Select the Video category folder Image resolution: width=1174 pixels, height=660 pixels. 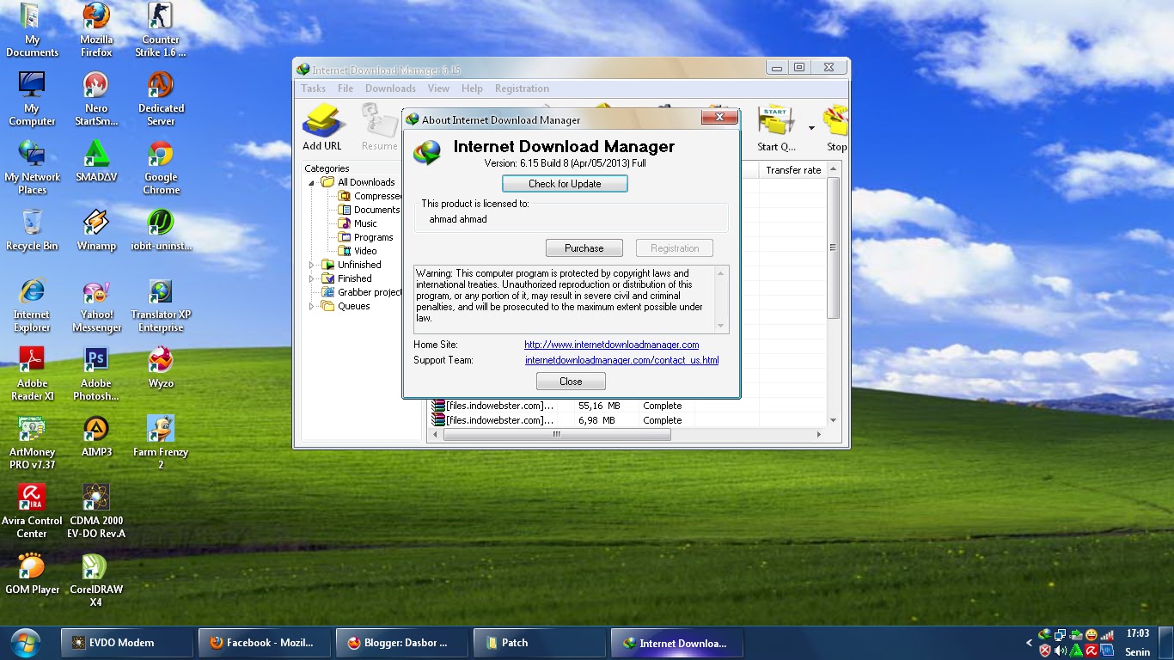point(358,251)
